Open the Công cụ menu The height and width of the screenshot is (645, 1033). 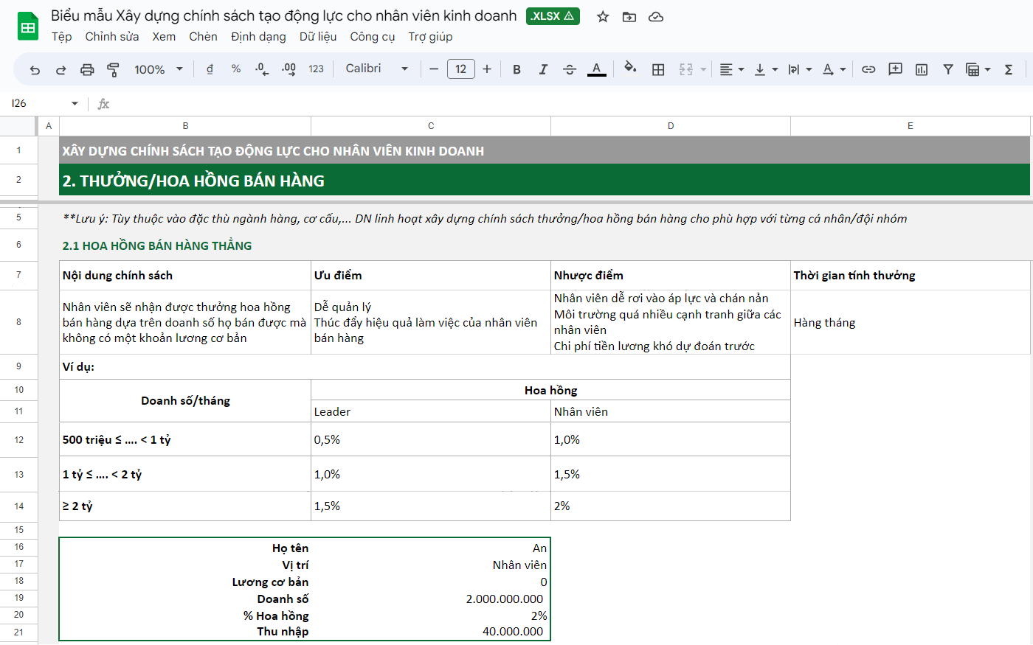click(372, 36)
